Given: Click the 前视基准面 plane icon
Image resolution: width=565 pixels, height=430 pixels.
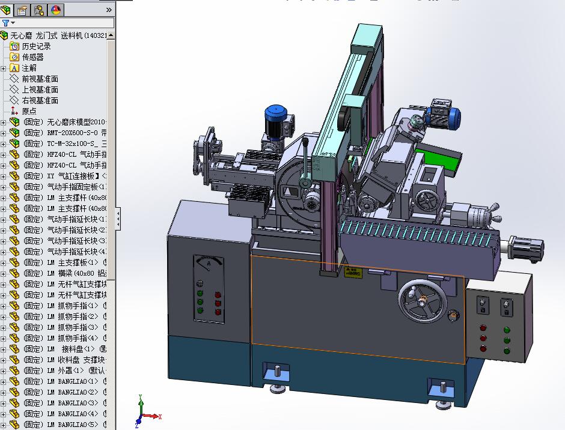Looking at the screenshot, I should (x=14, y=79).
